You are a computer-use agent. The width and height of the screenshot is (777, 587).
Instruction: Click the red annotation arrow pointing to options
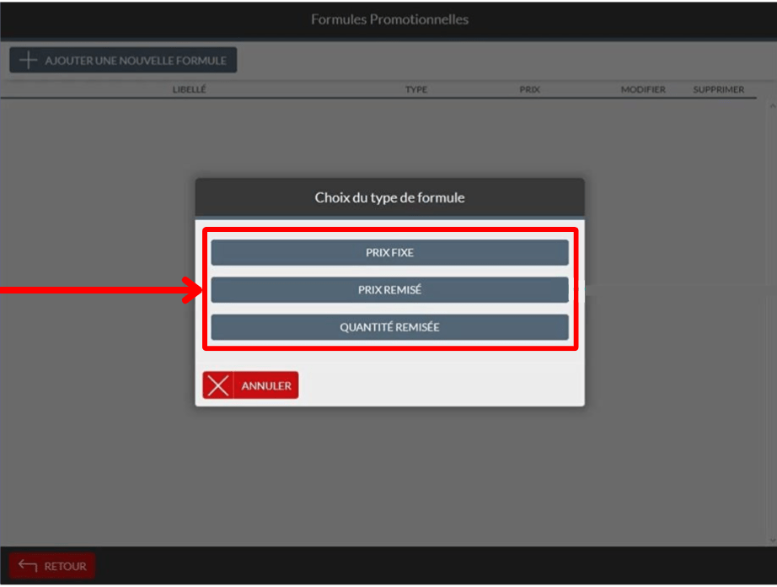(101, 292)
